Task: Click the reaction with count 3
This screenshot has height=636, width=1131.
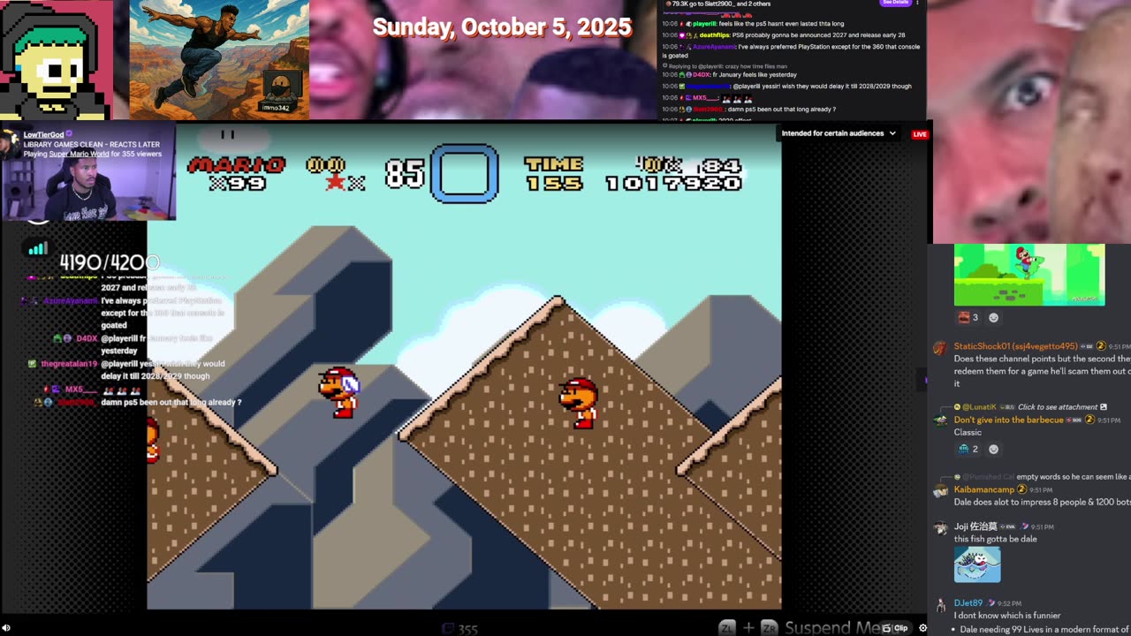Action: 968,317
